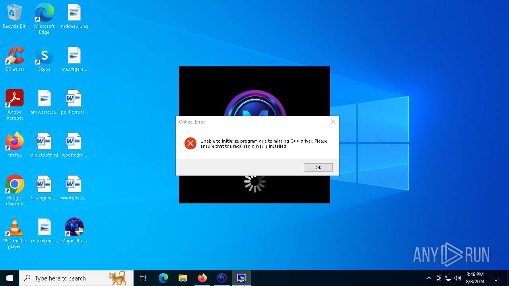Select the Adobe Acrobat desktop shortcut
The width and height of the screenshot is (509, 286).
pos(15,104)
